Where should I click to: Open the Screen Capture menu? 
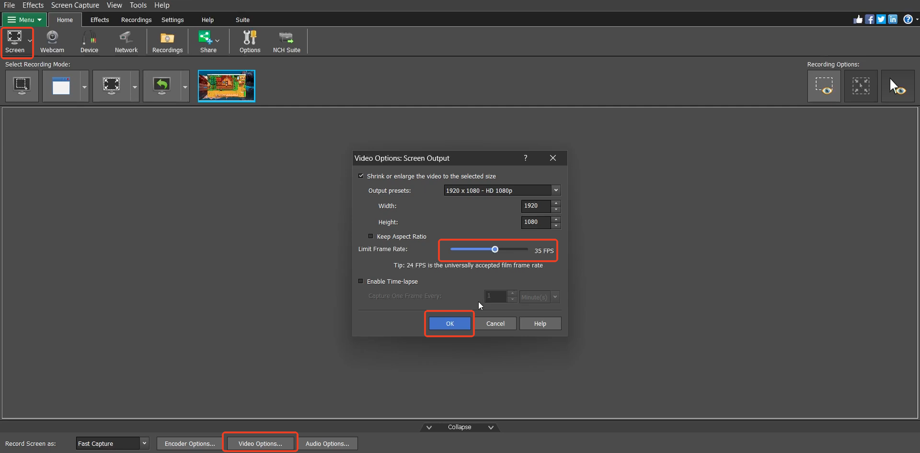[75, 5]
